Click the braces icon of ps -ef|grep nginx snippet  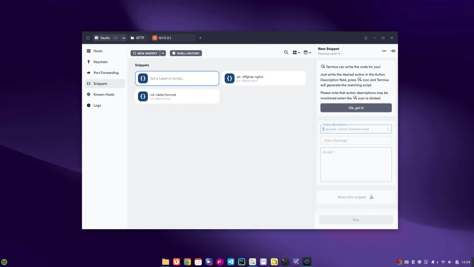pos(230,78)
